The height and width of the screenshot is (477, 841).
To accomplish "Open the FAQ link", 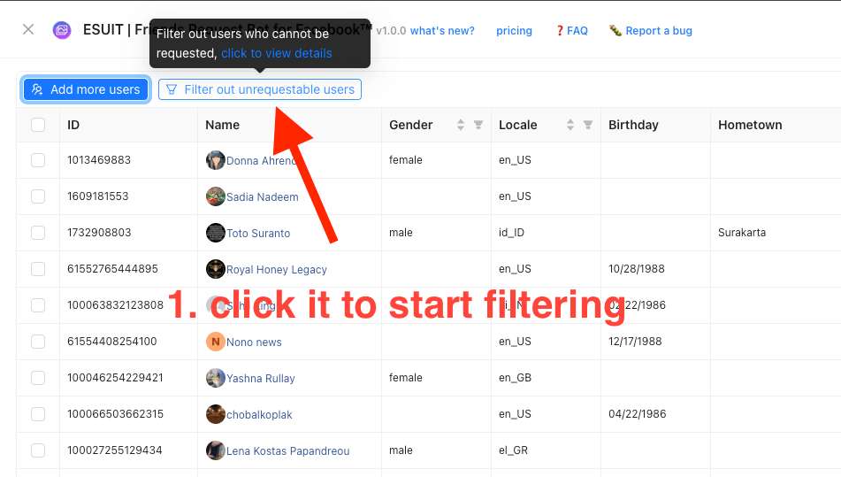I will pyautogui.click(x=572, y=31).
